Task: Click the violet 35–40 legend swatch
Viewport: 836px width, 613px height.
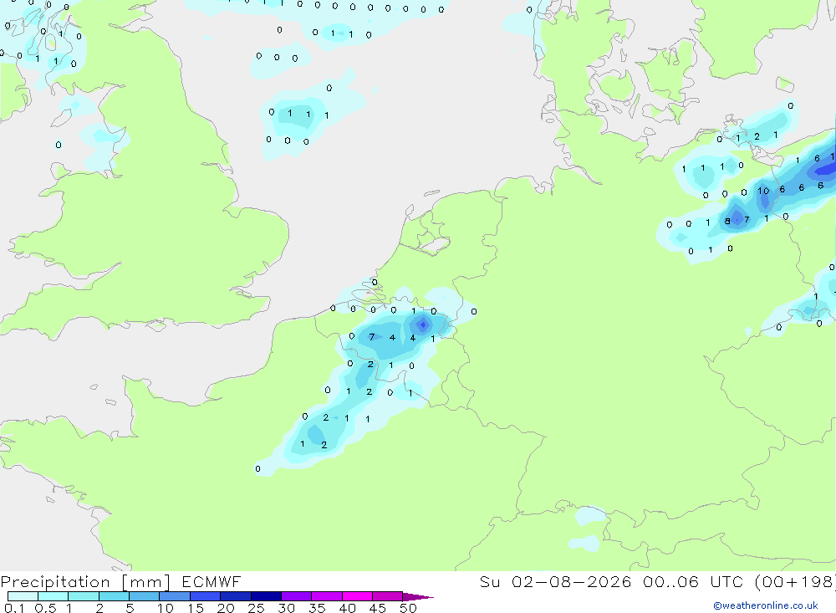Action: click(326, 596)
